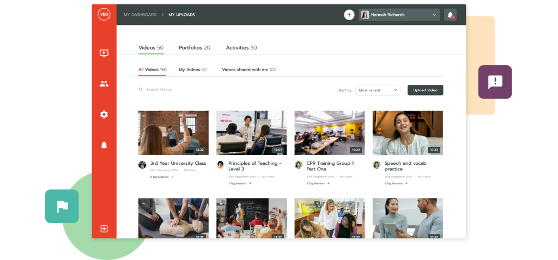Go to MY DASHBOARD breadcrumb

point(140,15)
